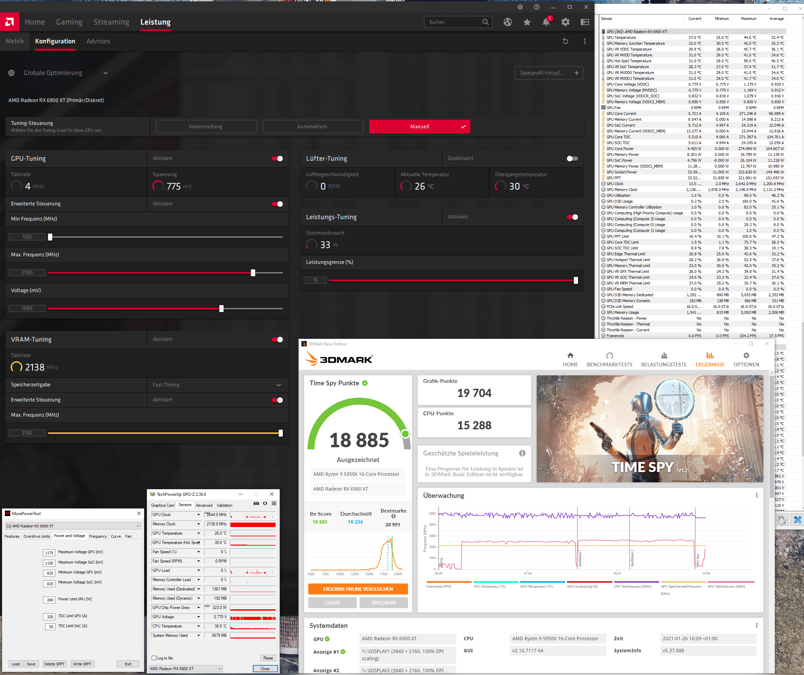Click the 3DMark HOME icon

570,355
